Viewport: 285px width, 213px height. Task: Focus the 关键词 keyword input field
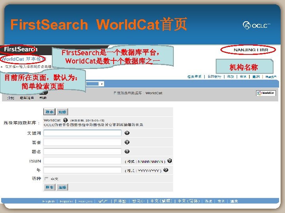tap(82, 133)
